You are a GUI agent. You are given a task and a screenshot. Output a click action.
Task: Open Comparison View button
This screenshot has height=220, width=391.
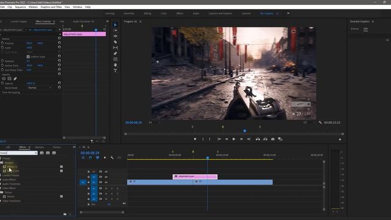click(x=280, y=139)
